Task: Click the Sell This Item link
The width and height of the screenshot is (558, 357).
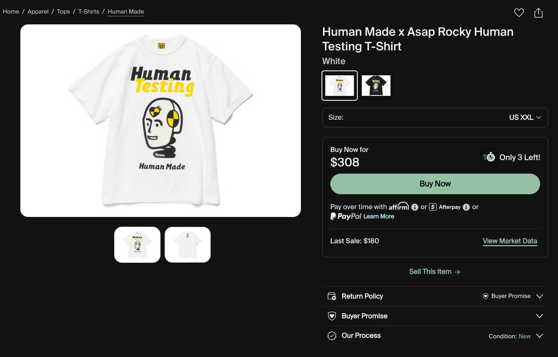Action: [x=435, y=271]
